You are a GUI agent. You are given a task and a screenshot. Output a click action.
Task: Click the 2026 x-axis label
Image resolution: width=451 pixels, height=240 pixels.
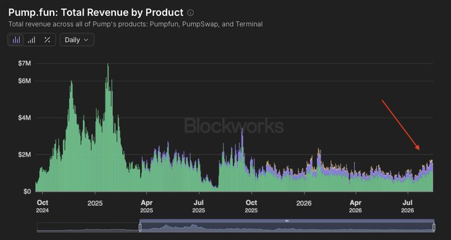[x=304, y=204]
